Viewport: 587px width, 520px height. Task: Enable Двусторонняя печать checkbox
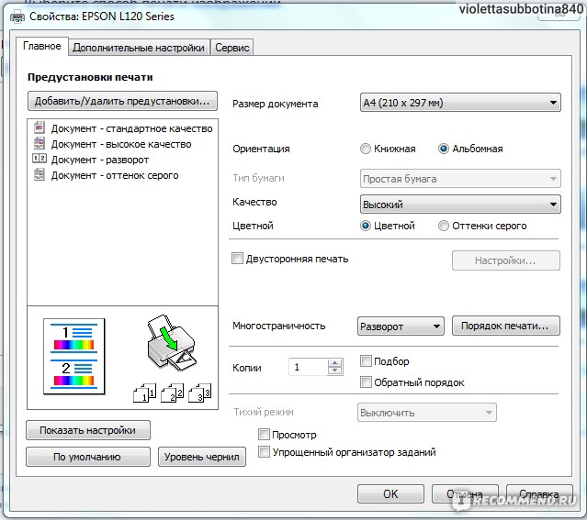pyautogui.click(x=237, y=259)
